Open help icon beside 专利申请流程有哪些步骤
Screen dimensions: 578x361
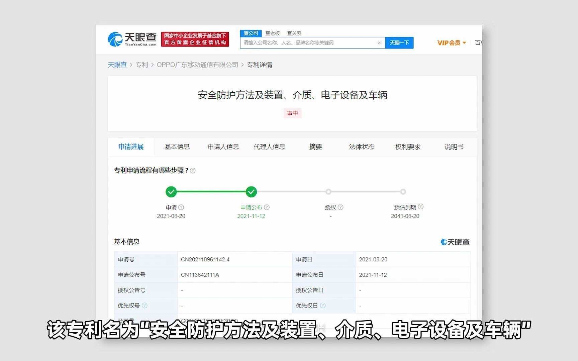click(193, 170)
